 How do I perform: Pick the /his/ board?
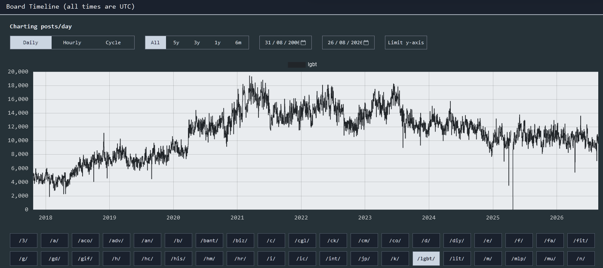178,259
